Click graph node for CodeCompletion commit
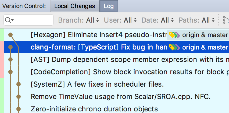 pos(10,72)
